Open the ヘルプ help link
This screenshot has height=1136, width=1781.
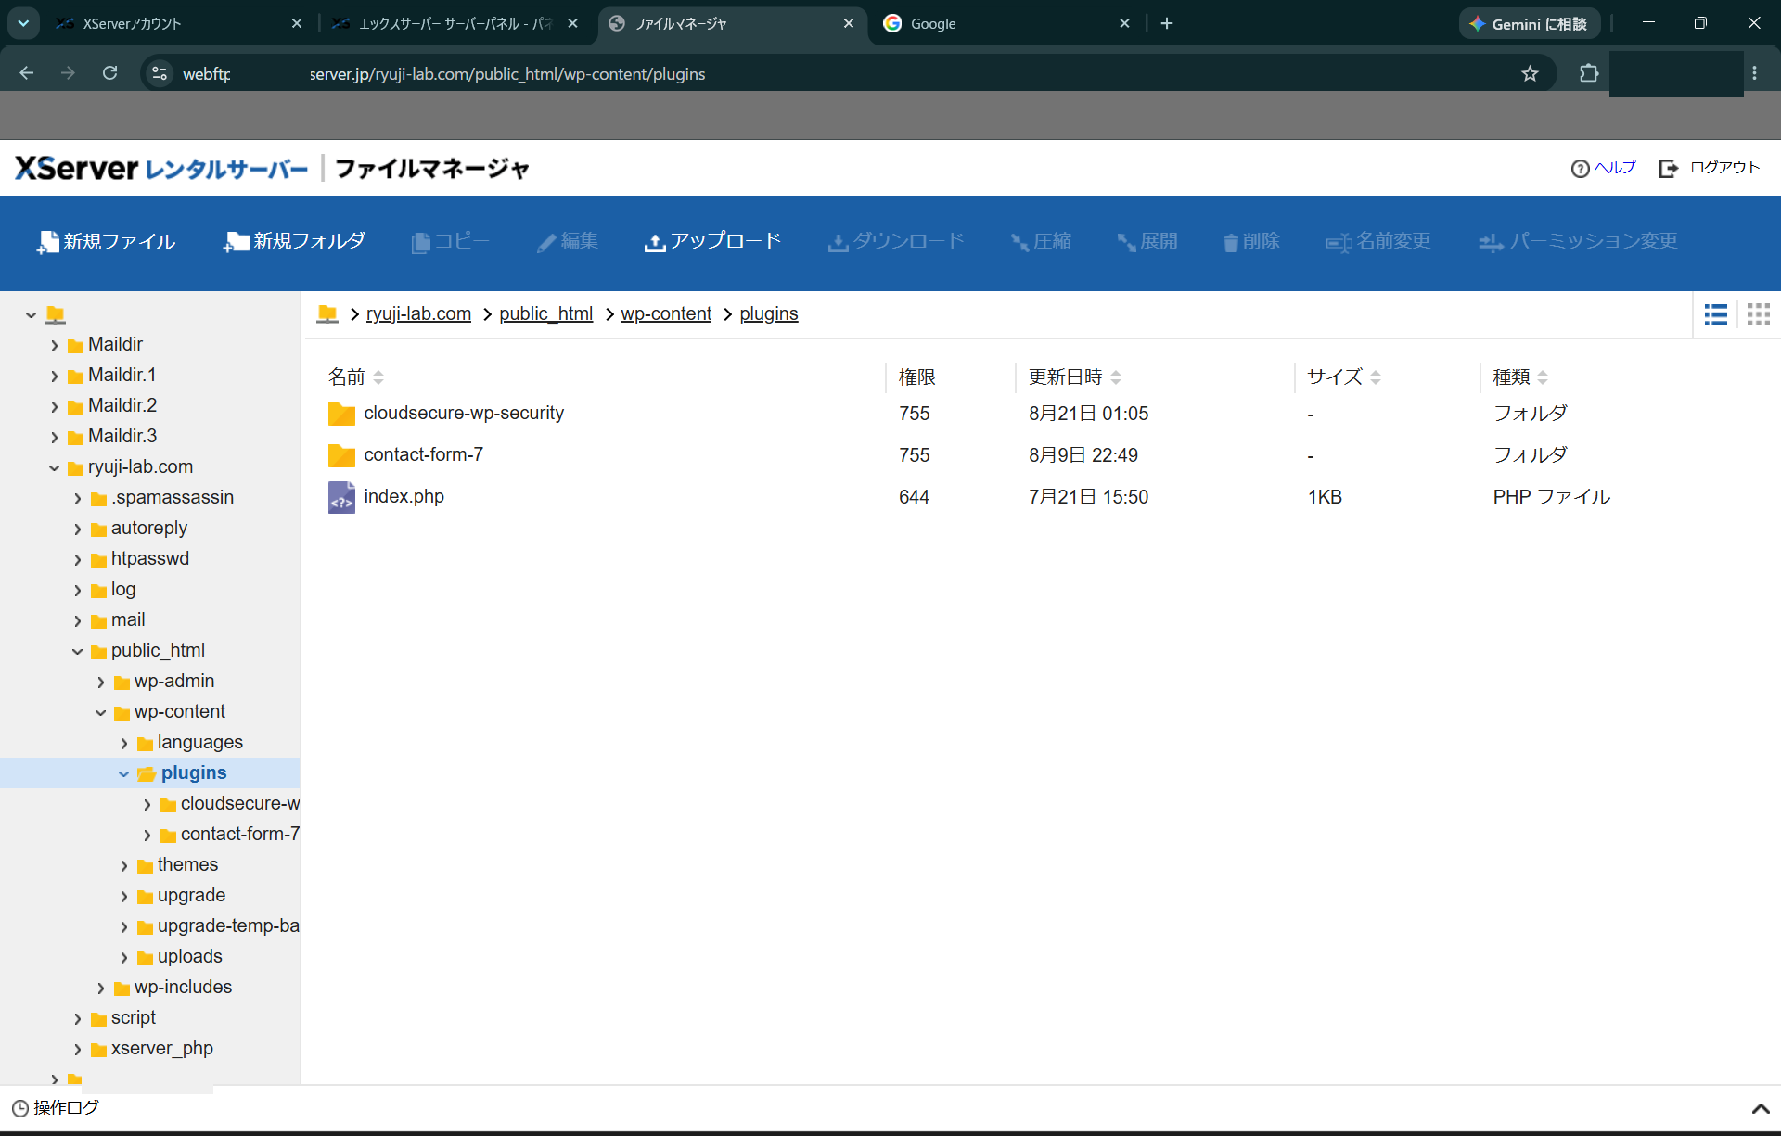(1603, 168)
